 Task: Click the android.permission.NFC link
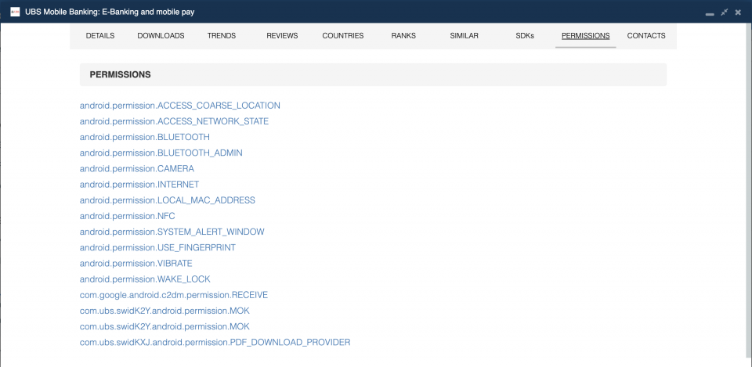(x=127, y=216)
